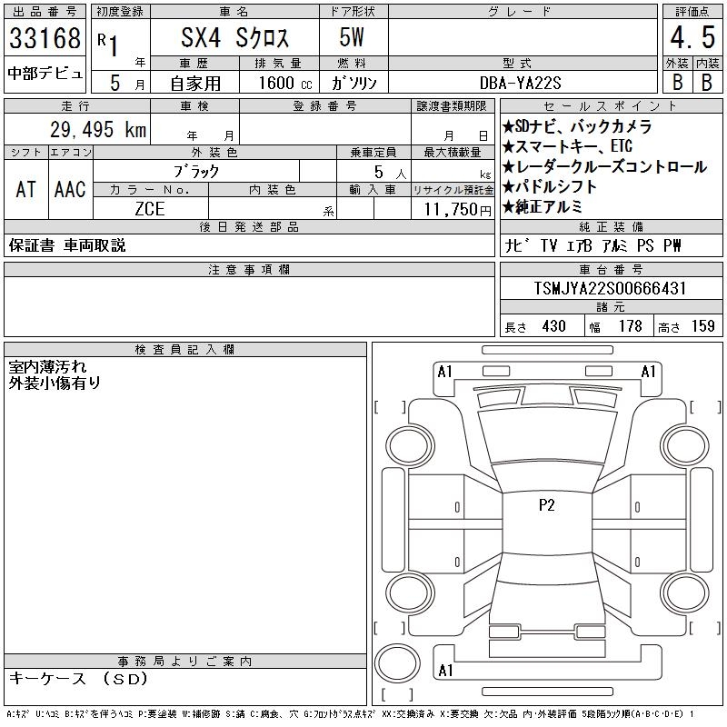Click the spare tire circle on diagram

tap(397, 663)
